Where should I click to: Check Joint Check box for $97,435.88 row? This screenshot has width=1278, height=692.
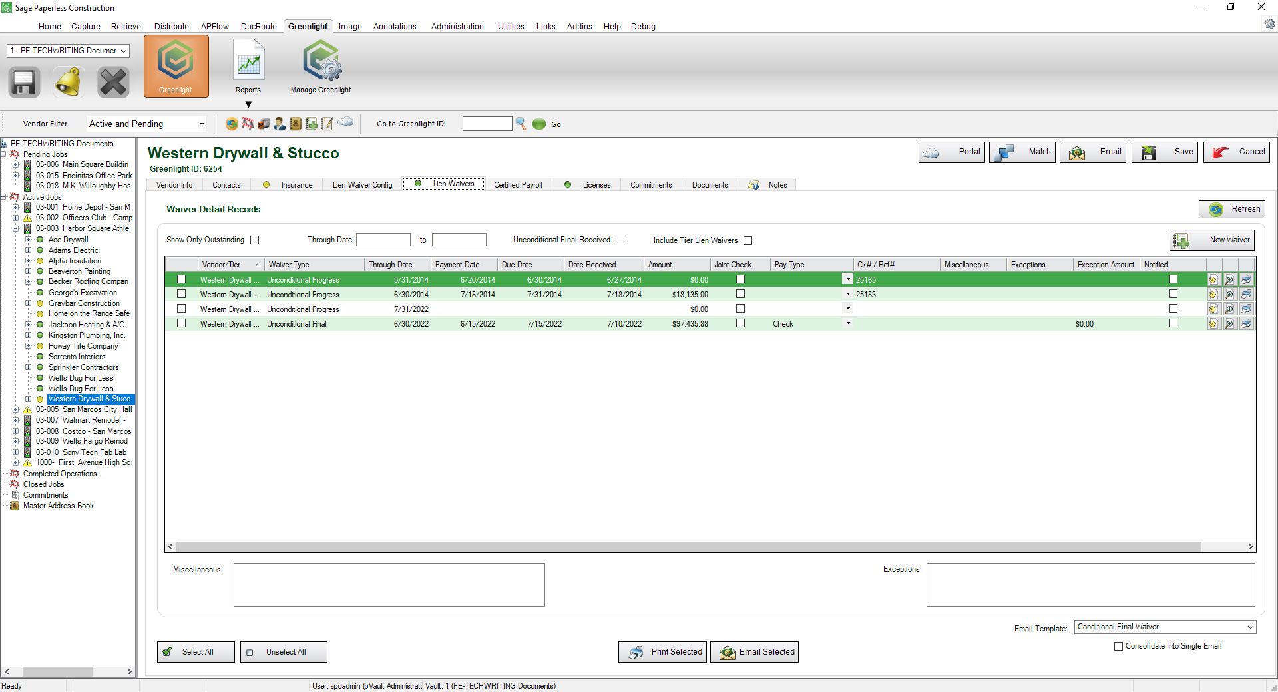click(x=740, y=323)
